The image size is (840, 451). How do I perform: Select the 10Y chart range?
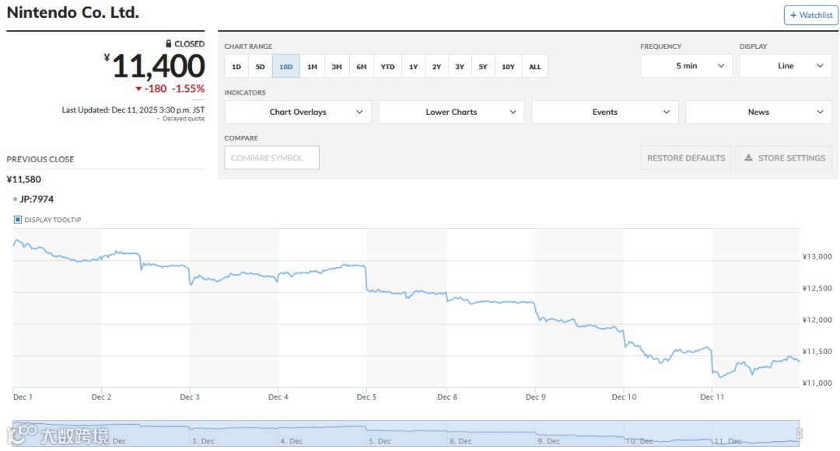(x=508, y=67)
